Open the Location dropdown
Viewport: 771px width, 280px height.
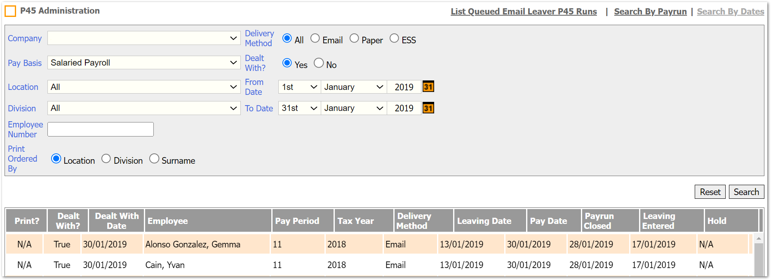(144, 87)
